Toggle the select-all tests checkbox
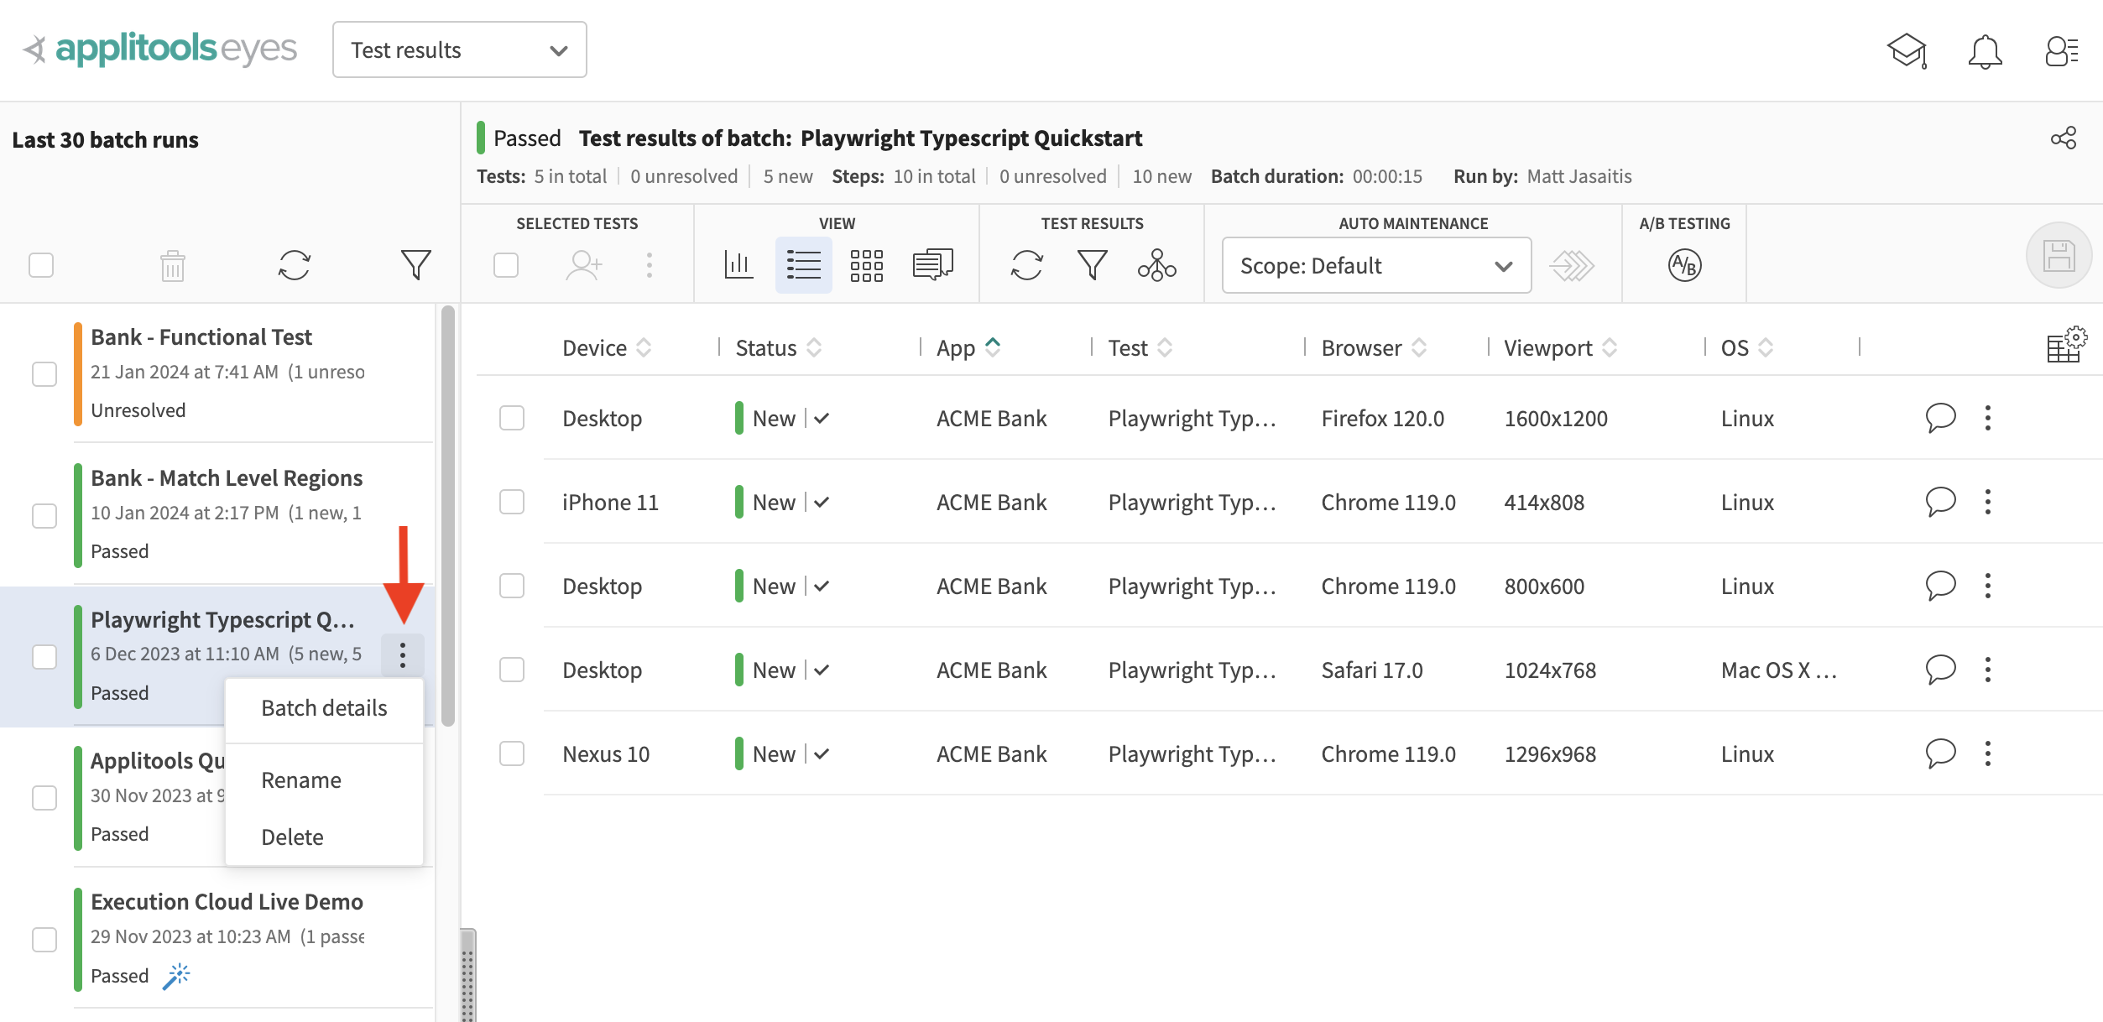 (x=506, y=265)
